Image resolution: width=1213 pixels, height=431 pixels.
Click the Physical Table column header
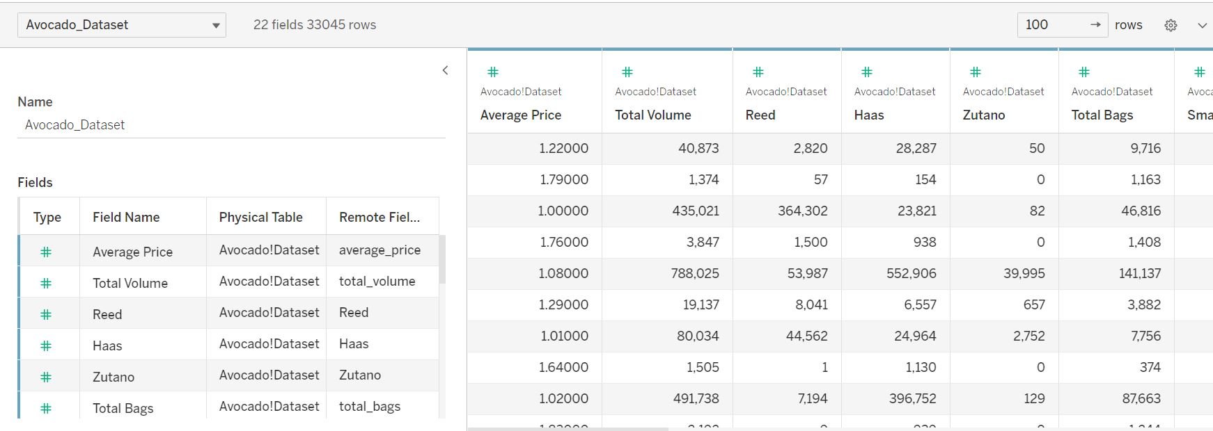pos(260,217)
